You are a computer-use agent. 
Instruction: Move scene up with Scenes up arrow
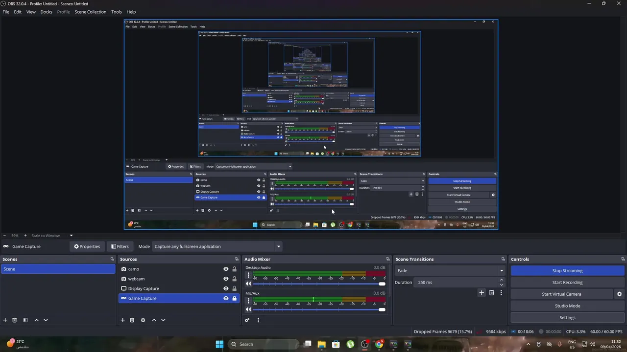(36, 320)
